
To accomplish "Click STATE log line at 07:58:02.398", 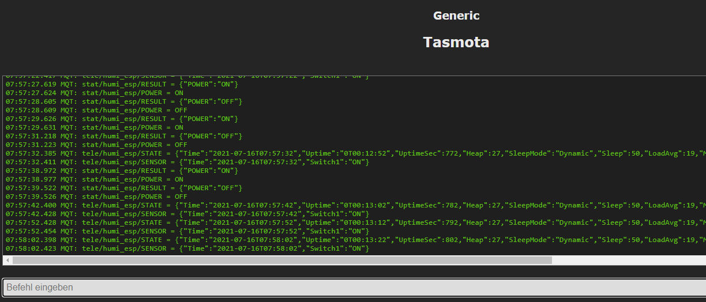I will 356,240.
